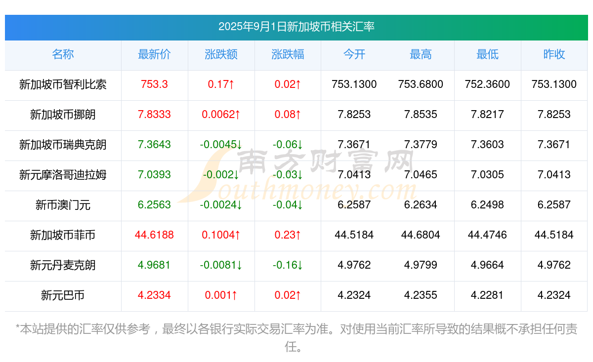Click highest value 7.3779

pos(421,145)
